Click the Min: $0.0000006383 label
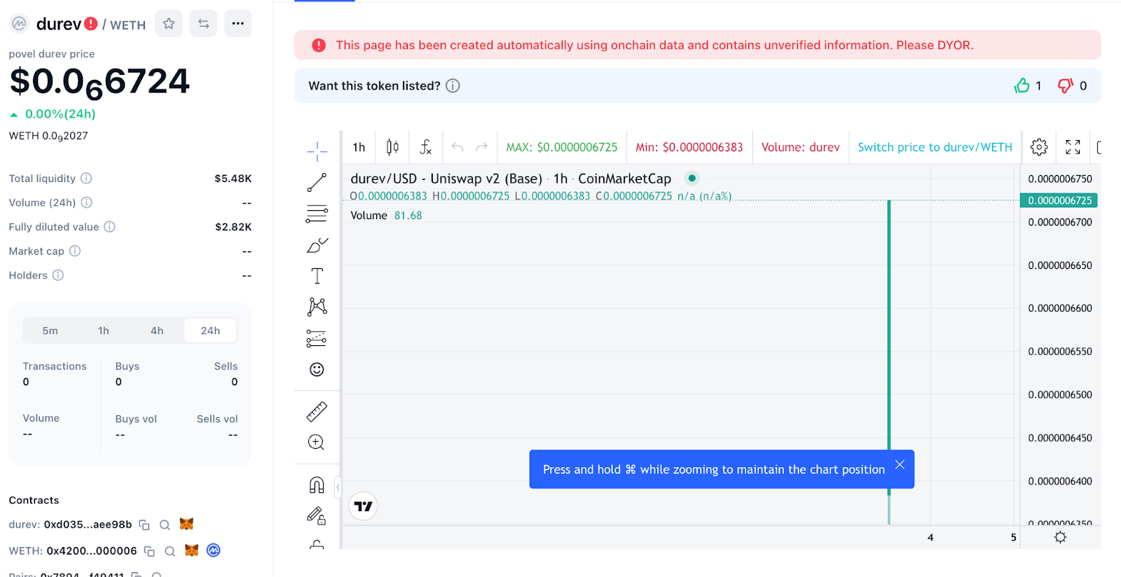The height and width of the screenshot is (577, 1121). coord(689,147)
